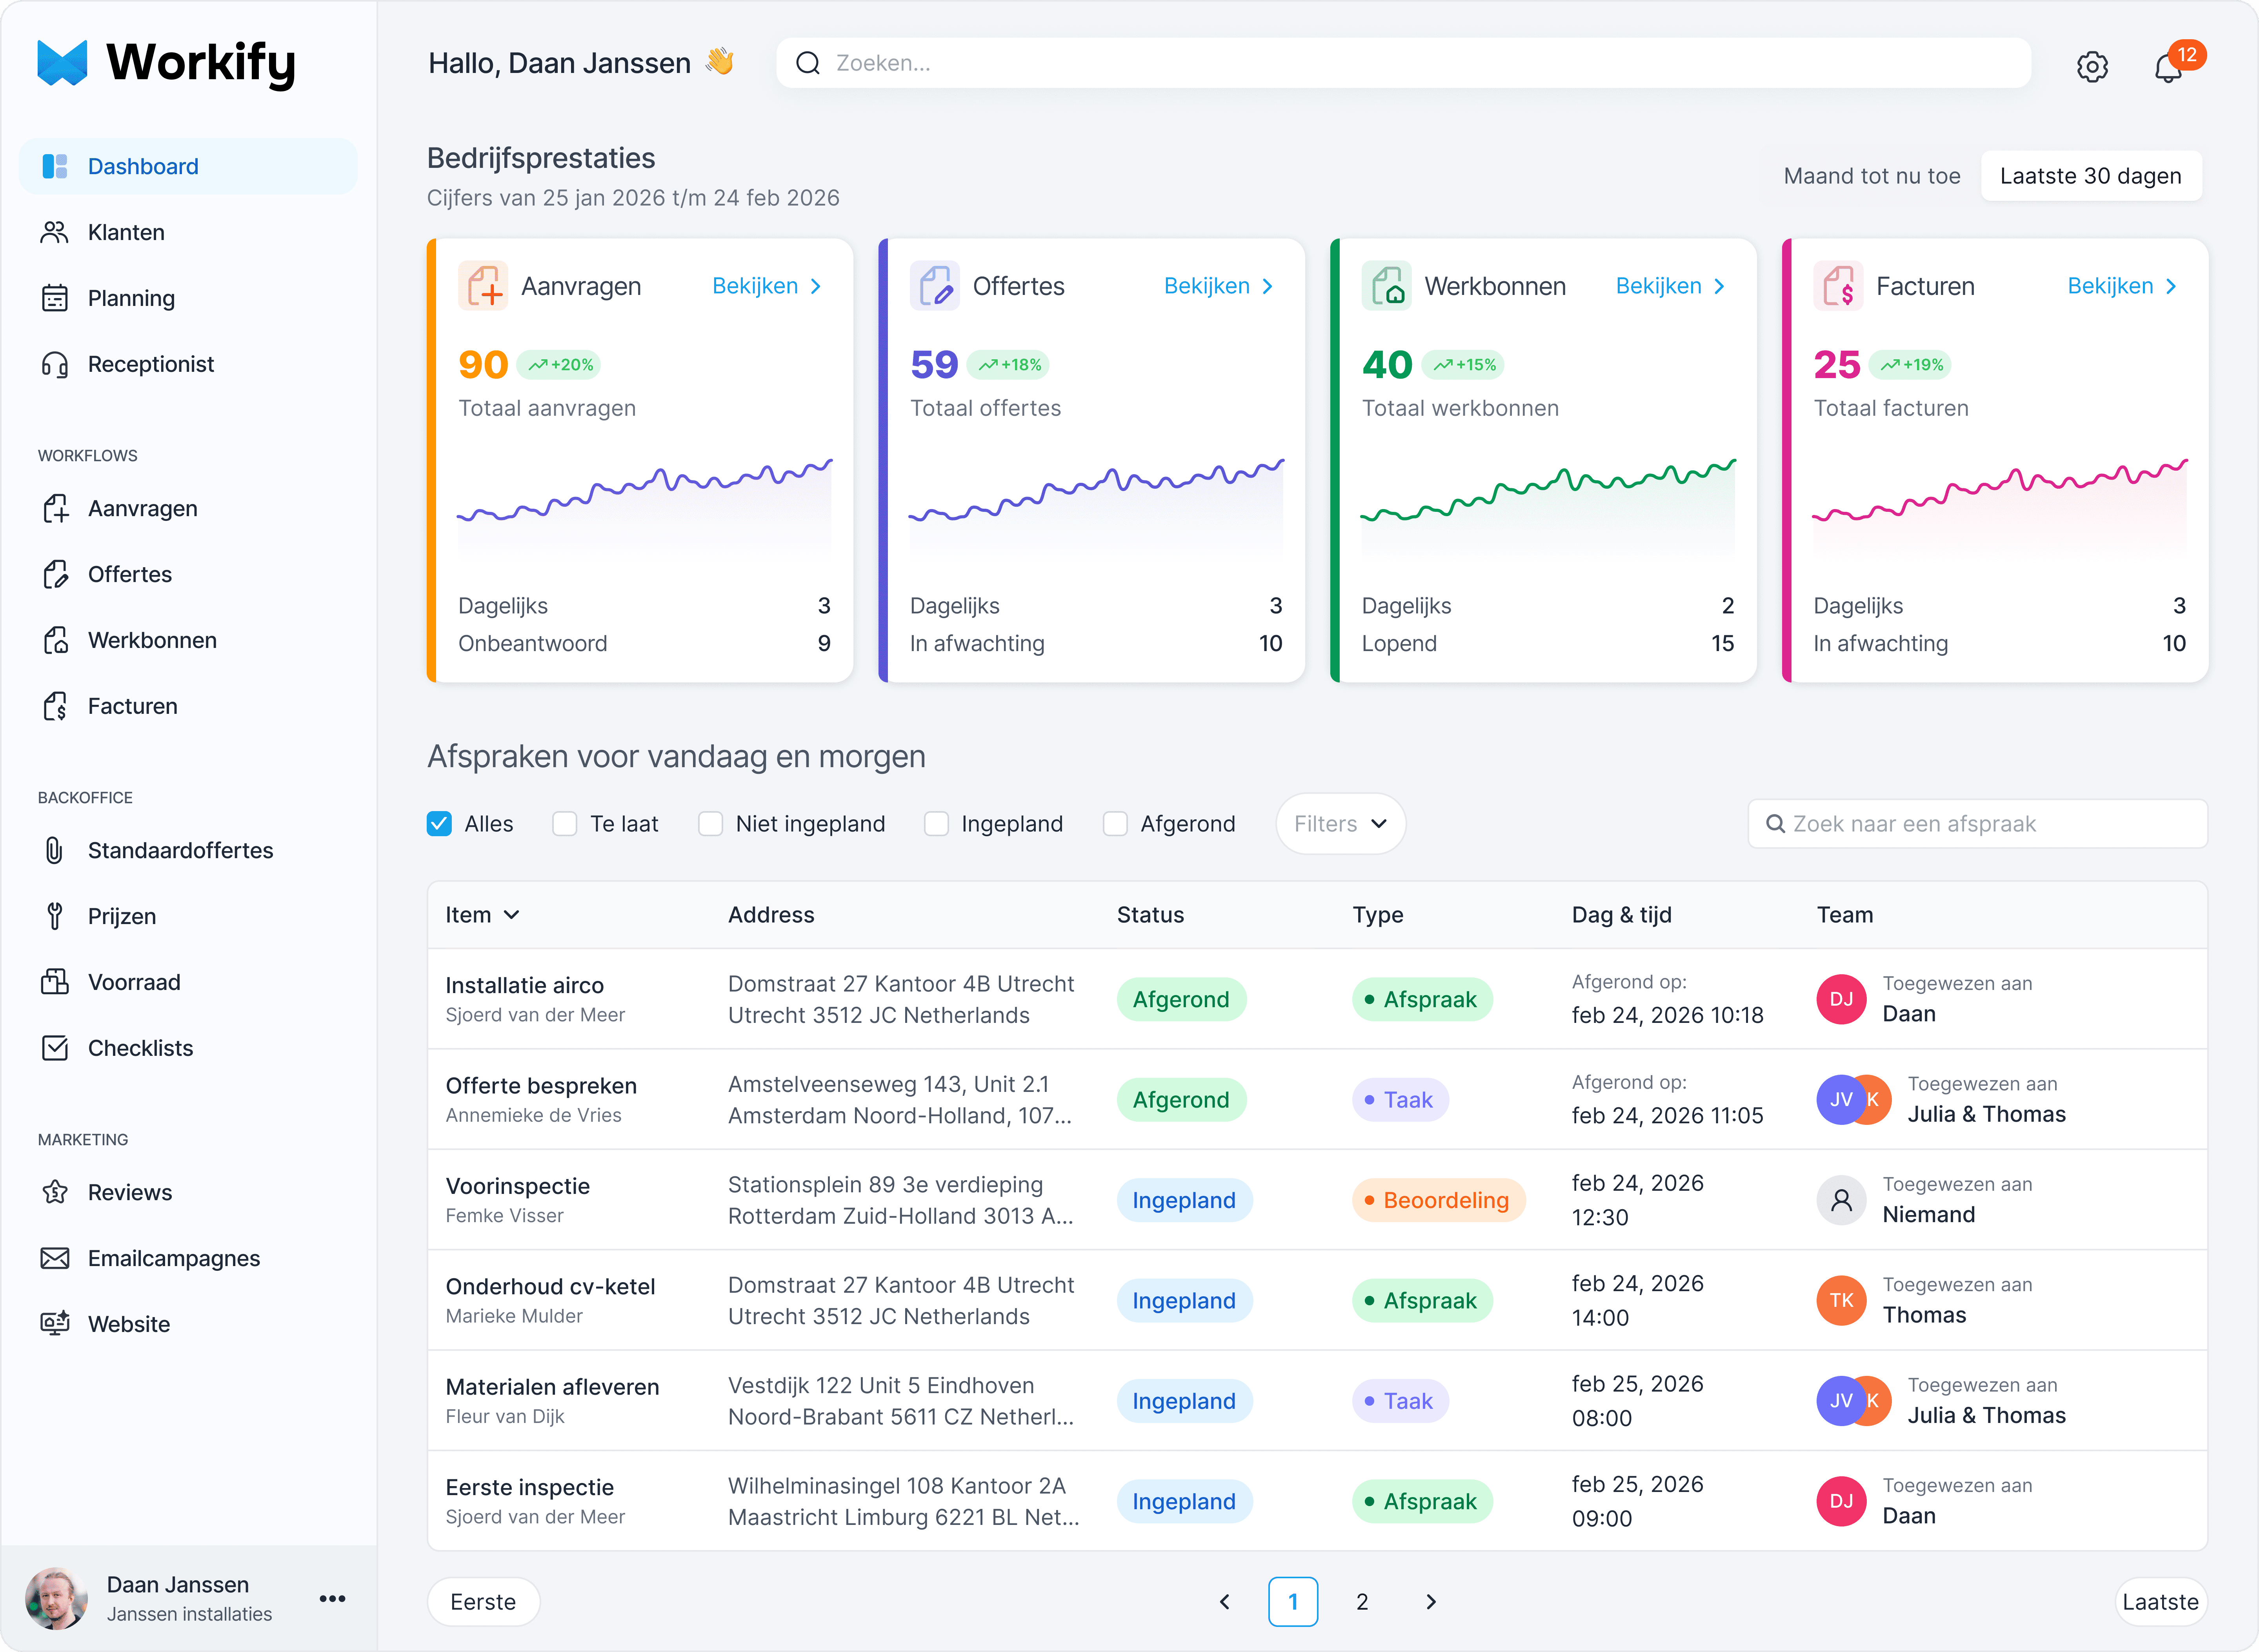Check the Niet ingepland checkbox
This screenshot has height=1652, width=2259.
(710, 824)
